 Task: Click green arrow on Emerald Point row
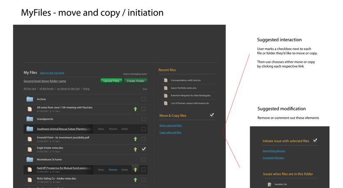tap(135, 139)
